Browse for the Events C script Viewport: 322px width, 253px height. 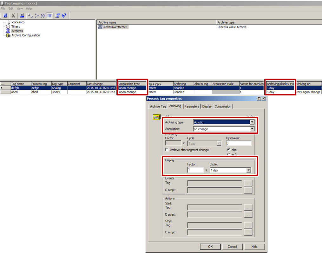click(x=248, y=191)
